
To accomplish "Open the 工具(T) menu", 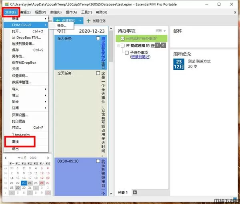I will click(x=86, y=12).
